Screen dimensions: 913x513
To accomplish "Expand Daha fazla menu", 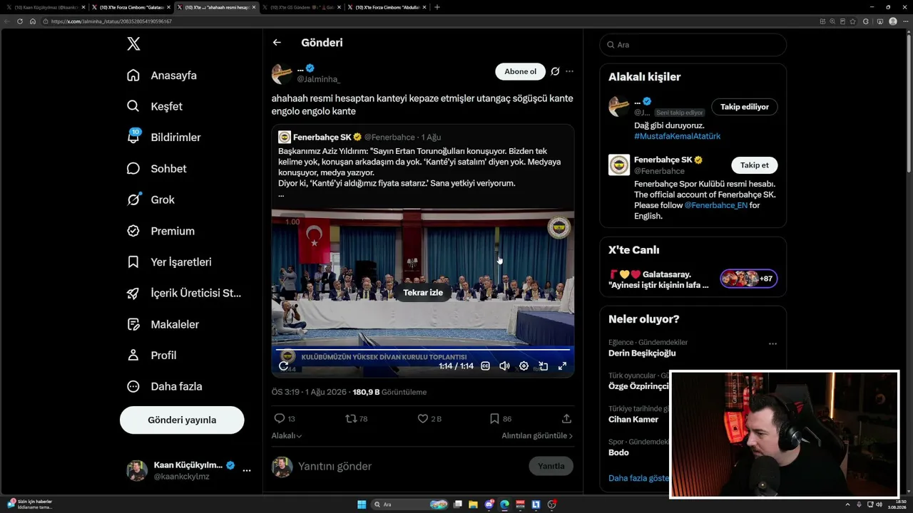I will 164,386.
